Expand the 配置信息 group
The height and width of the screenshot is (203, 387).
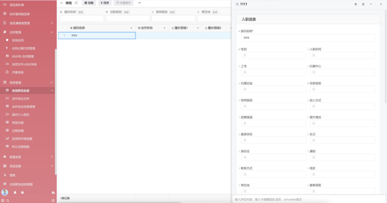[x=52, y=157]
